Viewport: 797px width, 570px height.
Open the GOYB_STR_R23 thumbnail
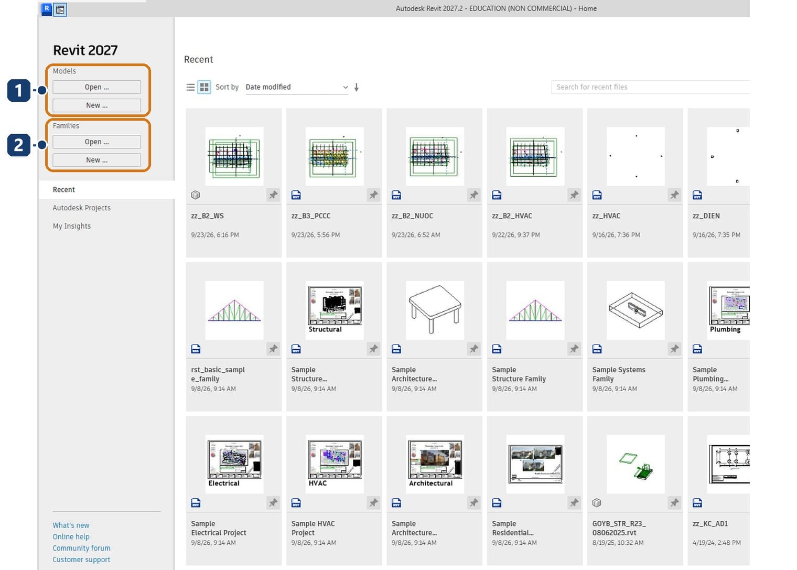coord(636,464)
